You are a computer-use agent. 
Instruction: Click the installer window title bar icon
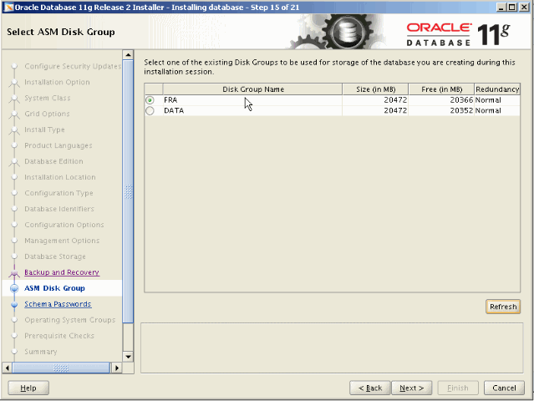(8, 8)
